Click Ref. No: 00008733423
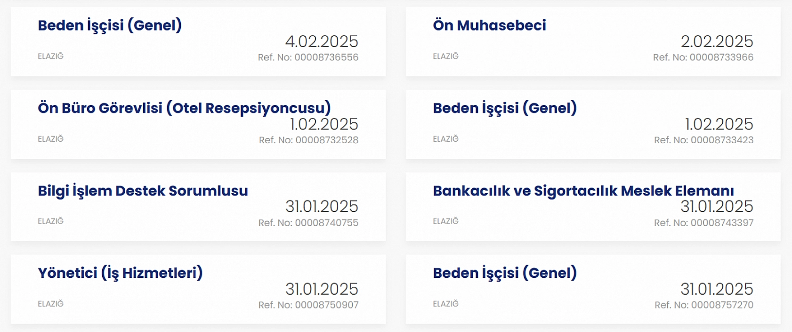 pyautogui.click(x=703, y=140)
